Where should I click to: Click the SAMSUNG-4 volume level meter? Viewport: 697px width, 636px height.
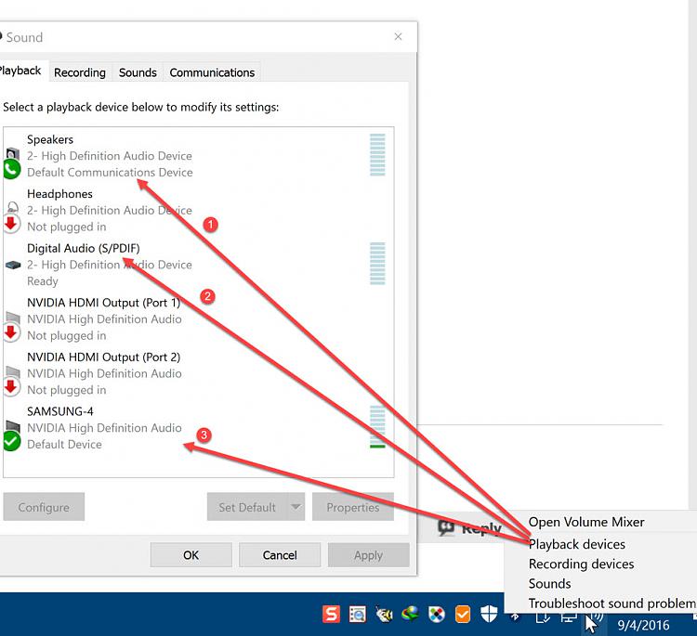point(377,426)
